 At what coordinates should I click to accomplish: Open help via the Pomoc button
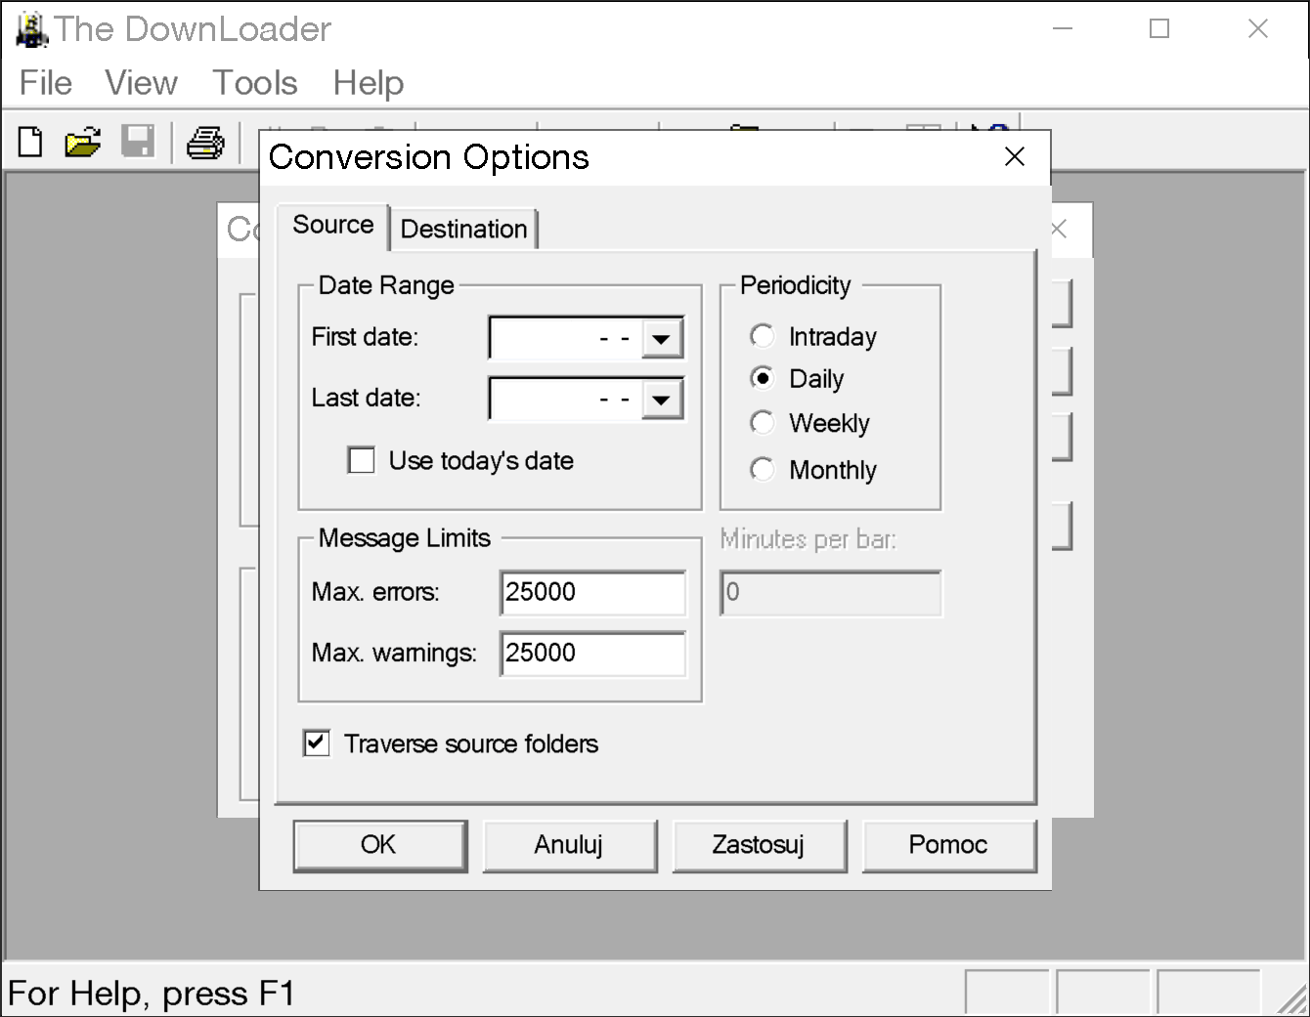coord(948,845)
